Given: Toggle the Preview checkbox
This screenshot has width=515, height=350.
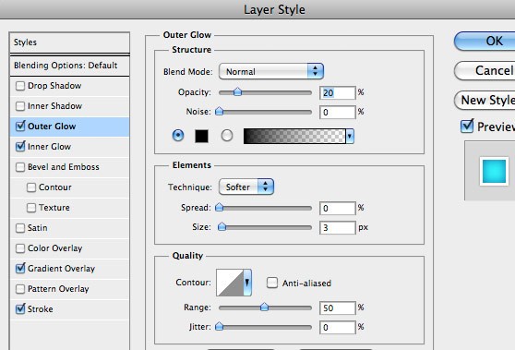Looking at the screenshot, I should pyautogui.click(x=467, y=127).
